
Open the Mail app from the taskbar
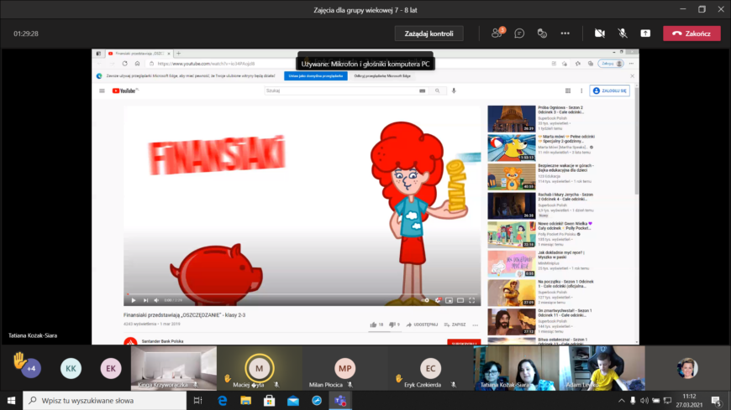click(x=293, y=400)
